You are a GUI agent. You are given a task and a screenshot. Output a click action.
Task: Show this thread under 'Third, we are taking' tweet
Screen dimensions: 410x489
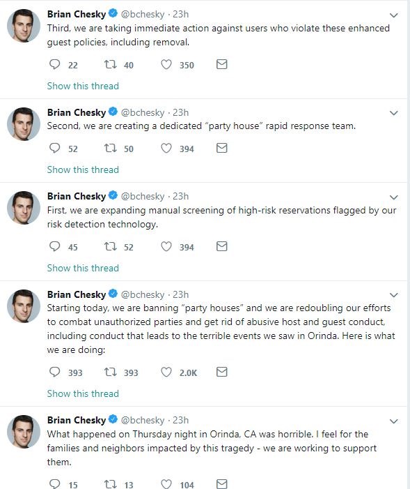coord(83,86)
